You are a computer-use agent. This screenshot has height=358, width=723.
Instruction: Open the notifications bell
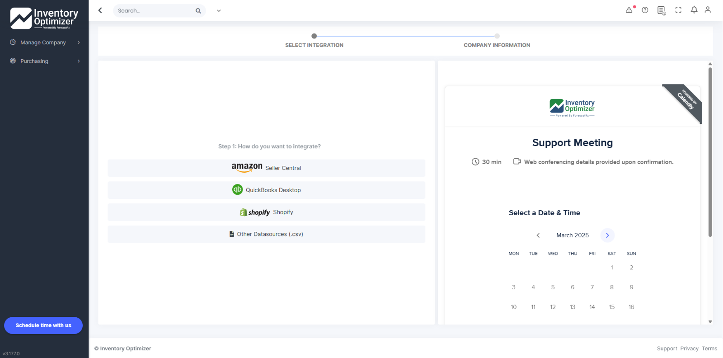(x=694, y=10)
